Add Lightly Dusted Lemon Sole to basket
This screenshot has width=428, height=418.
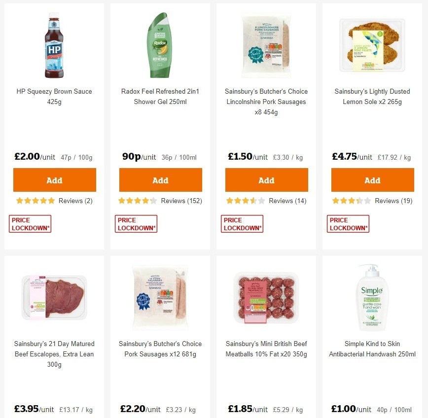tap(372, 179)
